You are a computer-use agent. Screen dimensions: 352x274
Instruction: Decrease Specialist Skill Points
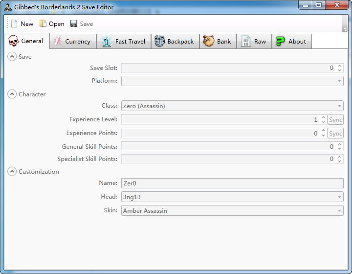[x=339, y=161]
